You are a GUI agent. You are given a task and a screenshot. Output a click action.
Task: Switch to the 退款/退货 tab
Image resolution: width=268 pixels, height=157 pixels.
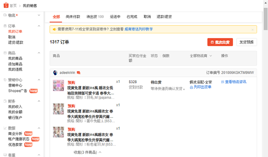[x=164, y=17]
